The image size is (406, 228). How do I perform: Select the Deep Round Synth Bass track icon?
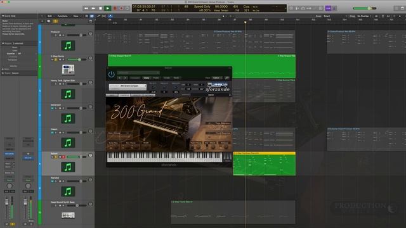[x=68, y=215]
